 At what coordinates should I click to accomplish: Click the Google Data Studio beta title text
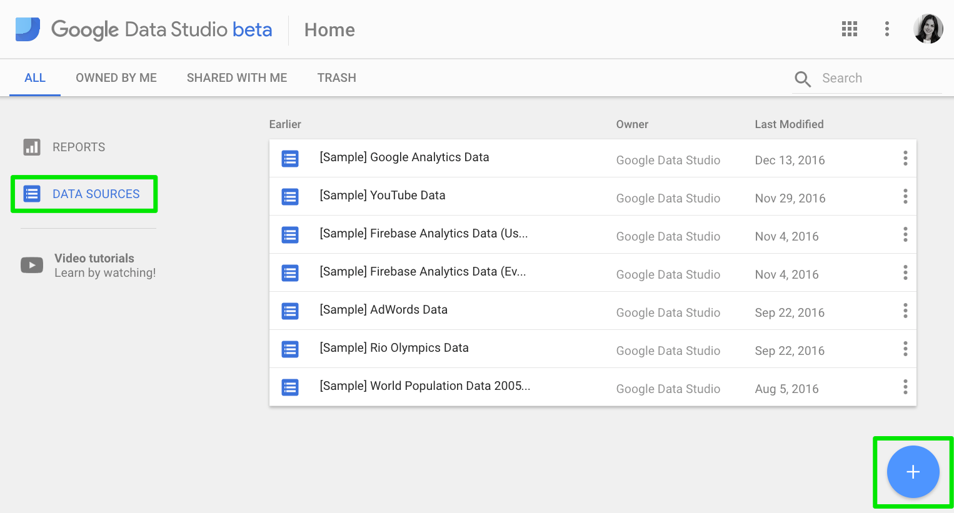(x=162, y=30)
